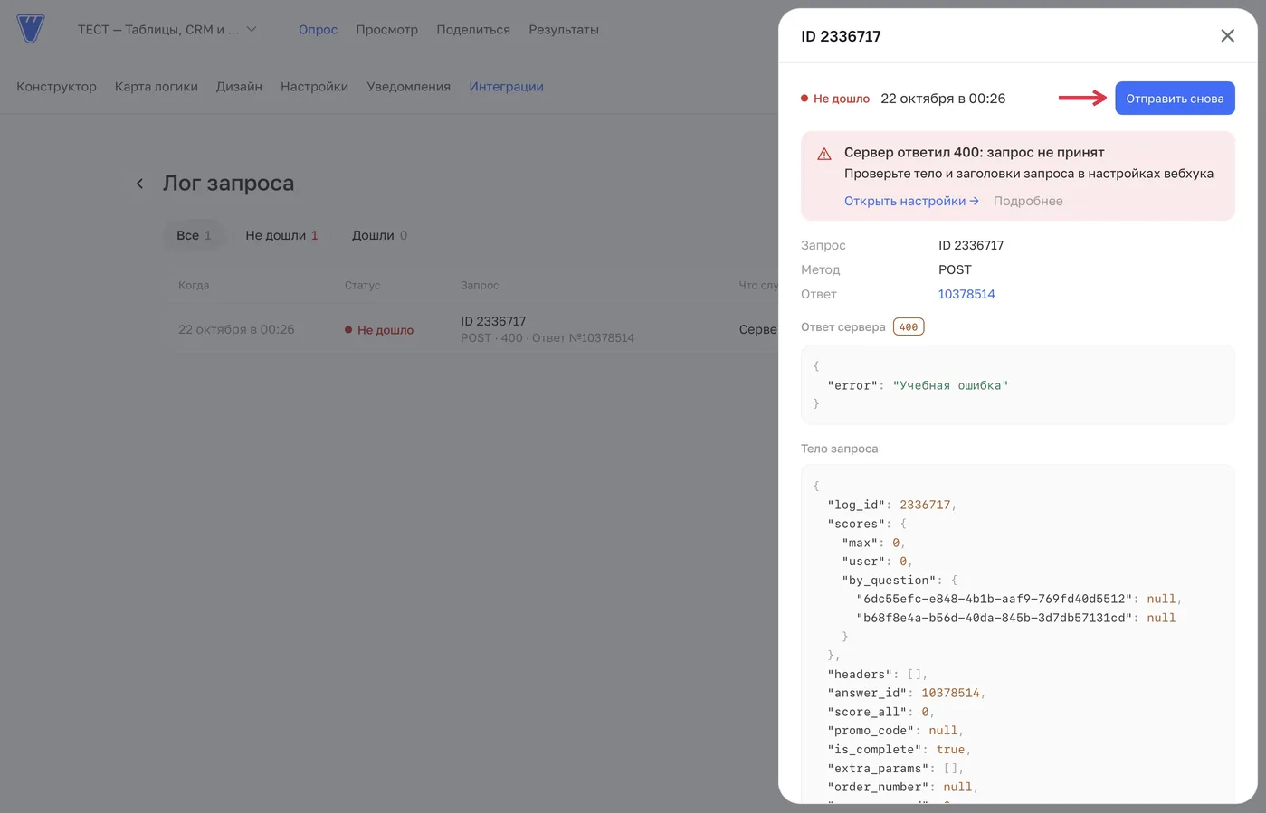Click the "promo_code" line in request body
Image resolution: width=1266 pixels, height=813 pixels.
tap(896, 731)
